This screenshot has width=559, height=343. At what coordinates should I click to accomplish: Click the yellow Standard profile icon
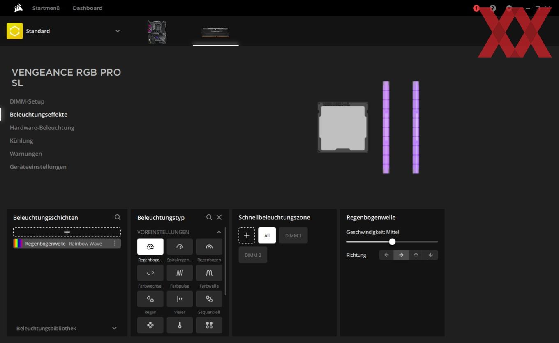(15, 31)
